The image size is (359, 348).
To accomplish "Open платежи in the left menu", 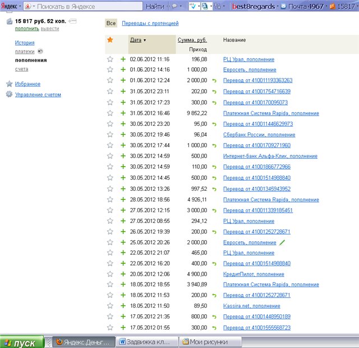I will pos(25,52).
